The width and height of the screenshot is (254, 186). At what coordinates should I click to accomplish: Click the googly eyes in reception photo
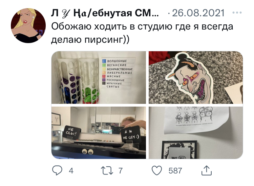pos(88,152)
